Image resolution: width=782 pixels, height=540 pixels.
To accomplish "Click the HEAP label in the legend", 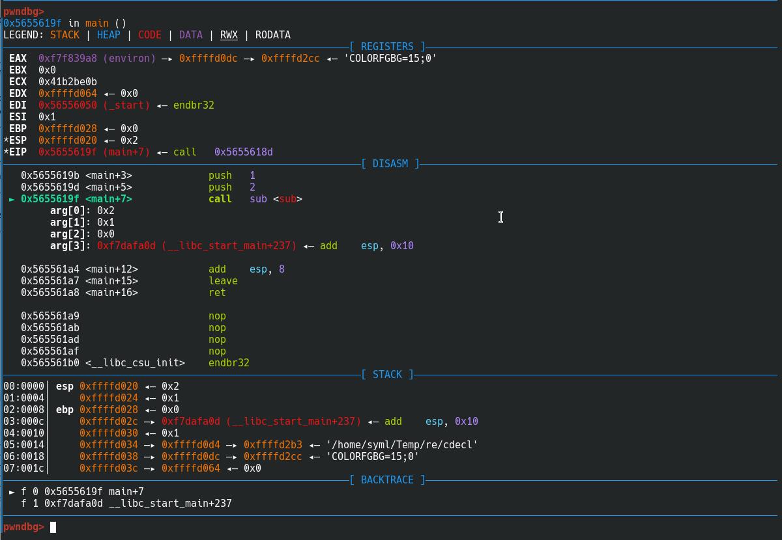I will point(108,35).
